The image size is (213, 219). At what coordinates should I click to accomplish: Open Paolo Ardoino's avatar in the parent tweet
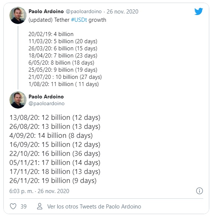point(18,15)
